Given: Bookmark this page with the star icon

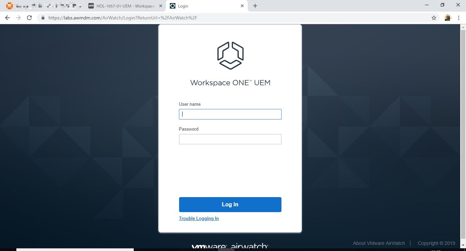Looking at the screenshot, I should 434,18.
